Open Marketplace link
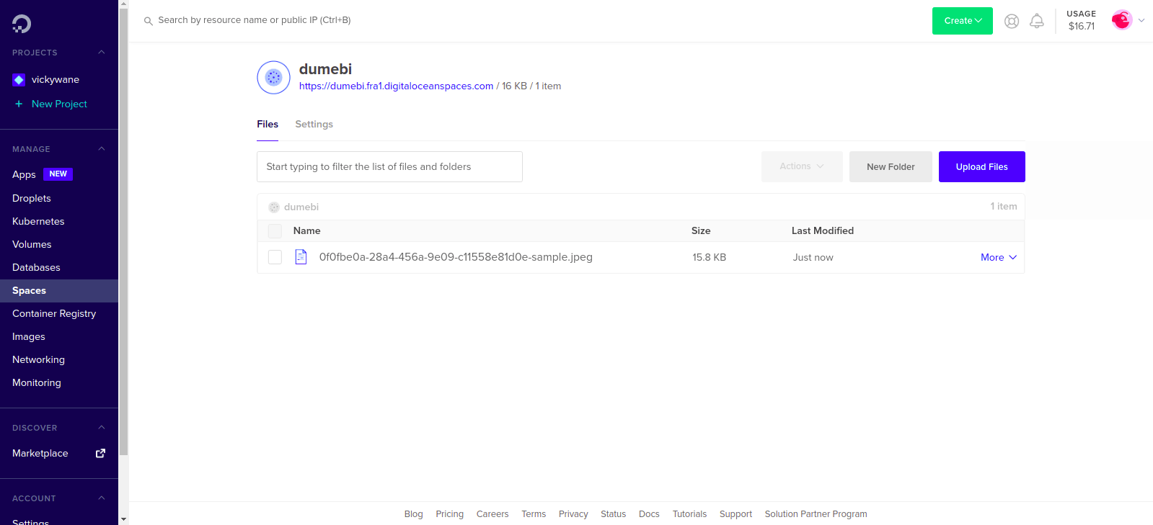The image size is (1153, 525). (x=40, y=453)
